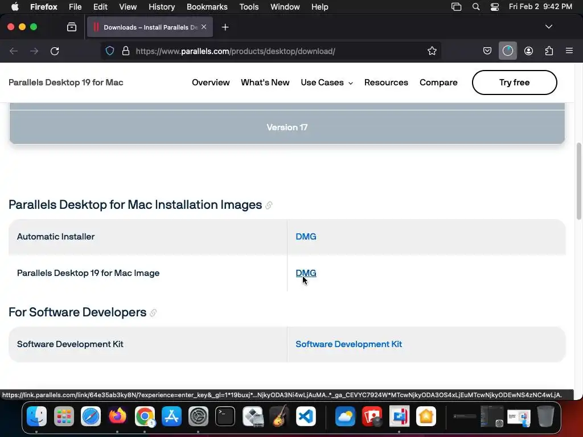Open Weather app from the dock
Screen dimensions: 583x437
point(345,416)
